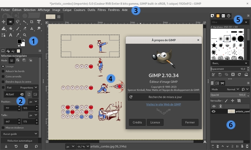
Task: Open the Couleurs menu
Action: (x=79, y=10)
